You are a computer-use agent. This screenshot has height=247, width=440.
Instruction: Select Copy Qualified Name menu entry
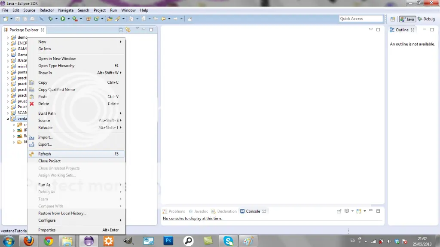click(x=76, y=89)
